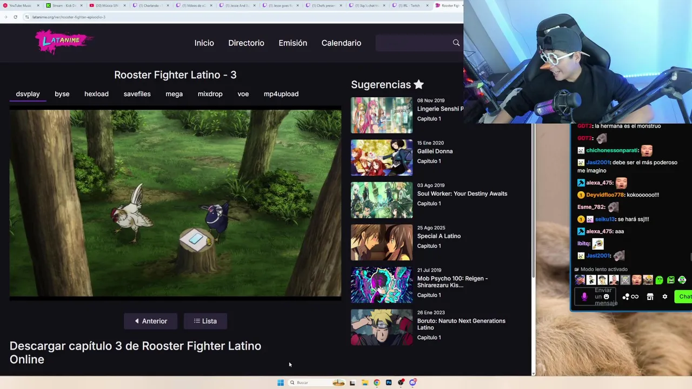The height and width of the screenshot is (389, 692).
Task: Click the infinity icon in chat toolbar
Action: pos(635,297)
